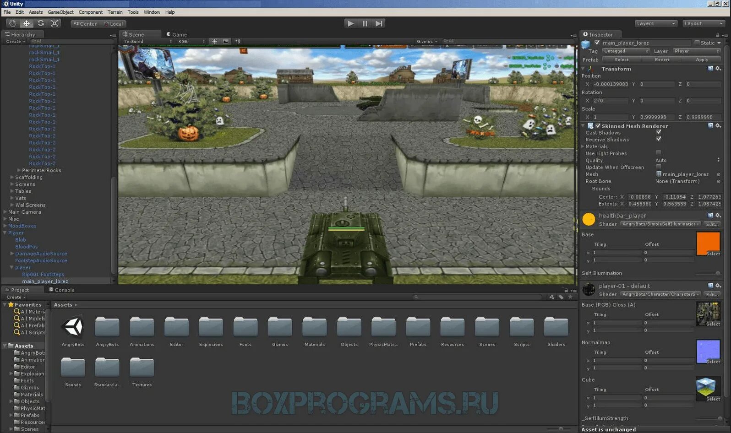Click prefab Select button
The height and width of the screenshot is (433, 731).
[x=622, y=60]
